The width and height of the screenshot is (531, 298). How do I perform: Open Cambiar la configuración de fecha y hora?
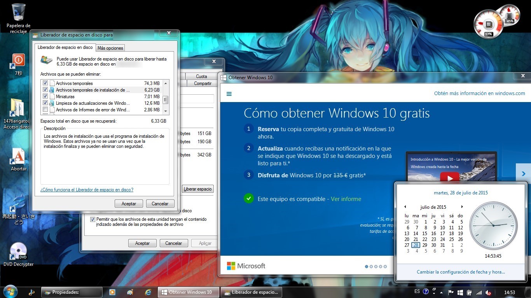click(461, 272)
